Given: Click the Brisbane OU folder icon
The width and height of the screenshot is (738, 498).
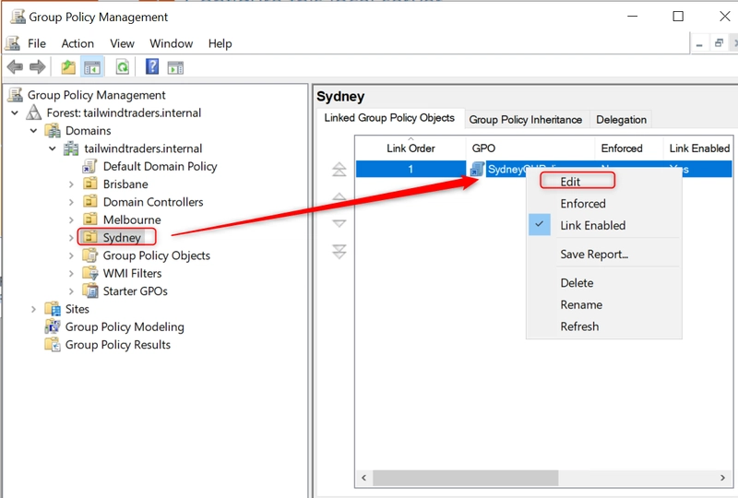Looking at the screenshot, I should coord(89,184).
